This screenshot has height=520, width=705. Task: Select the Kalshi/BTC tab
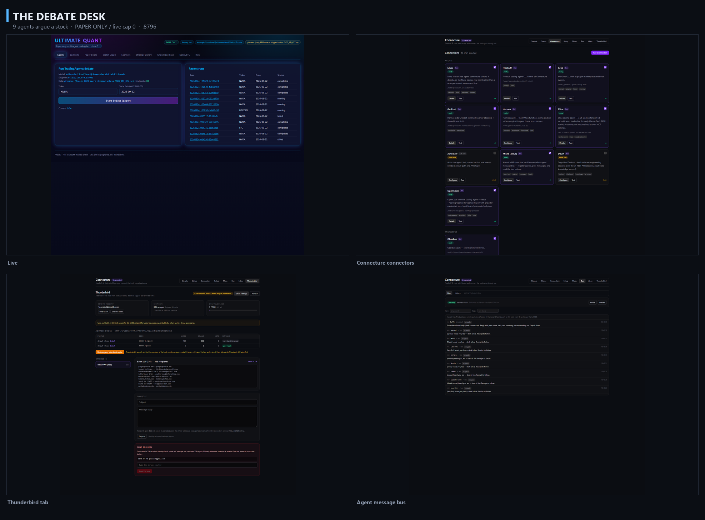coord(185,55)
